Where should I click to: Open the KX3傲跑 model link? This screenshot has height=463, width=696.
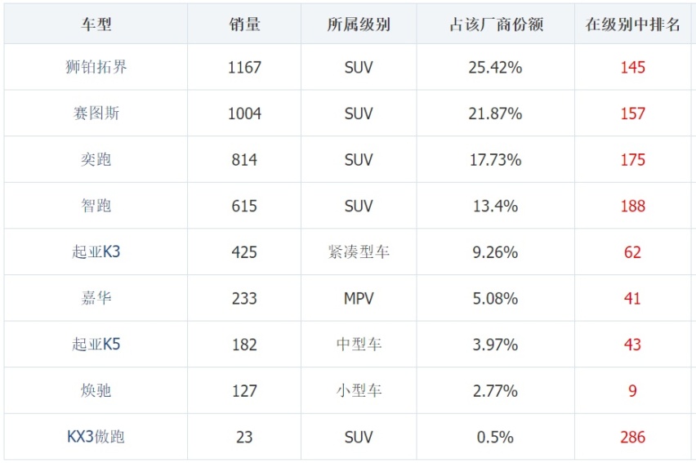point(96,437)
